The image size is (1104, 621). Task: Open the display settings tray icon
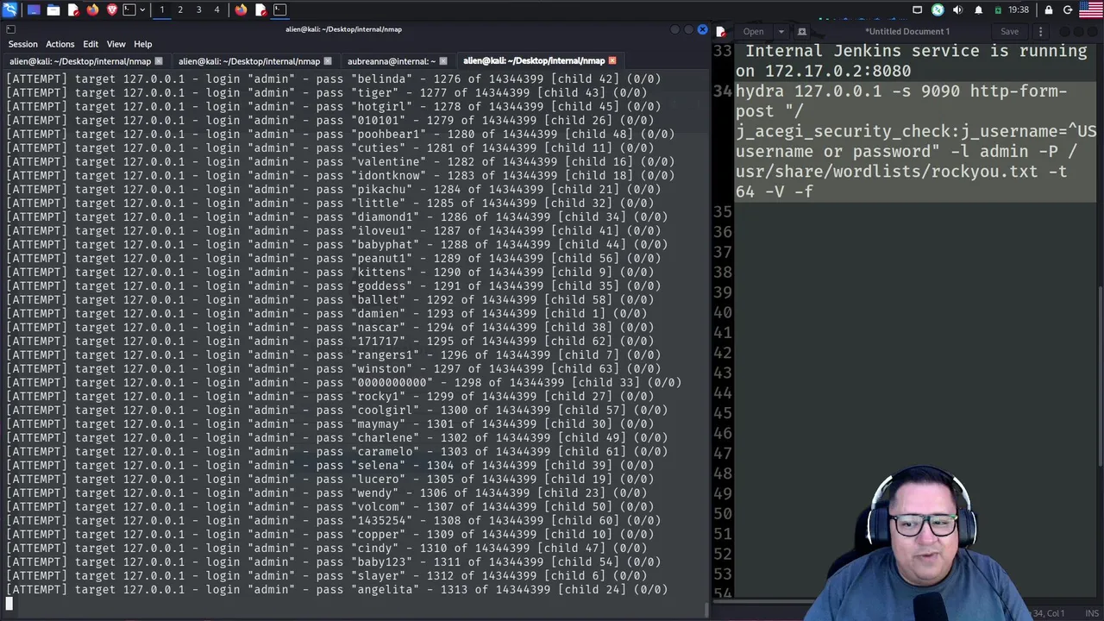[x=918, y=9]
